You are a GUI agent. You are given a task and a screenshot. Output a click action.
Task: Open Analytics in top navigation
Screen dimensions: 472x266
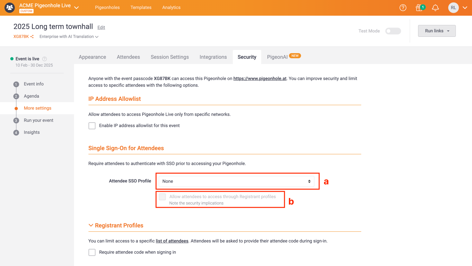[171, 7]
